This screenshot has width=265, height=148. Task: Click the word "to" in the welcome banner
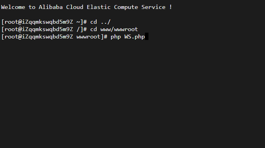pos(32,7)
